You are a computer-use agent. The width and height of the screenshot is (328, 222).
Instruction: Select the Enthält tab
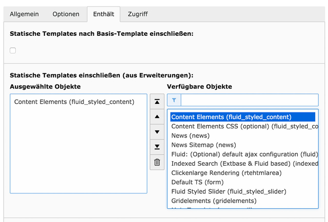pyautogui.click(x=104, y=14)
